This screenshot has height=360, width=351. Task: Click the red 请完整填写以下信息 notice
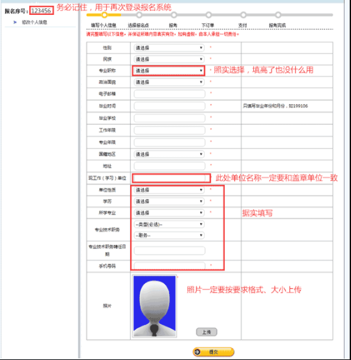[163, 34]
